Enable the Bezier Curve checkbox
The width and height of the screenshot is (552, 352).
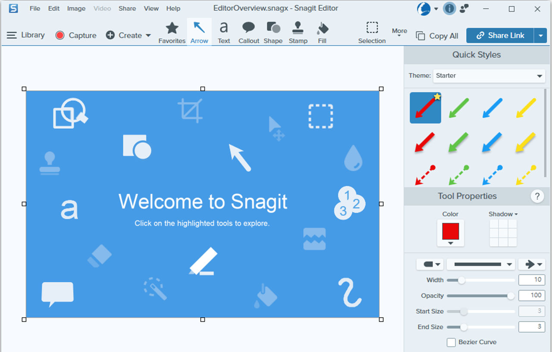pyautogui.click(x=451, y=342)
